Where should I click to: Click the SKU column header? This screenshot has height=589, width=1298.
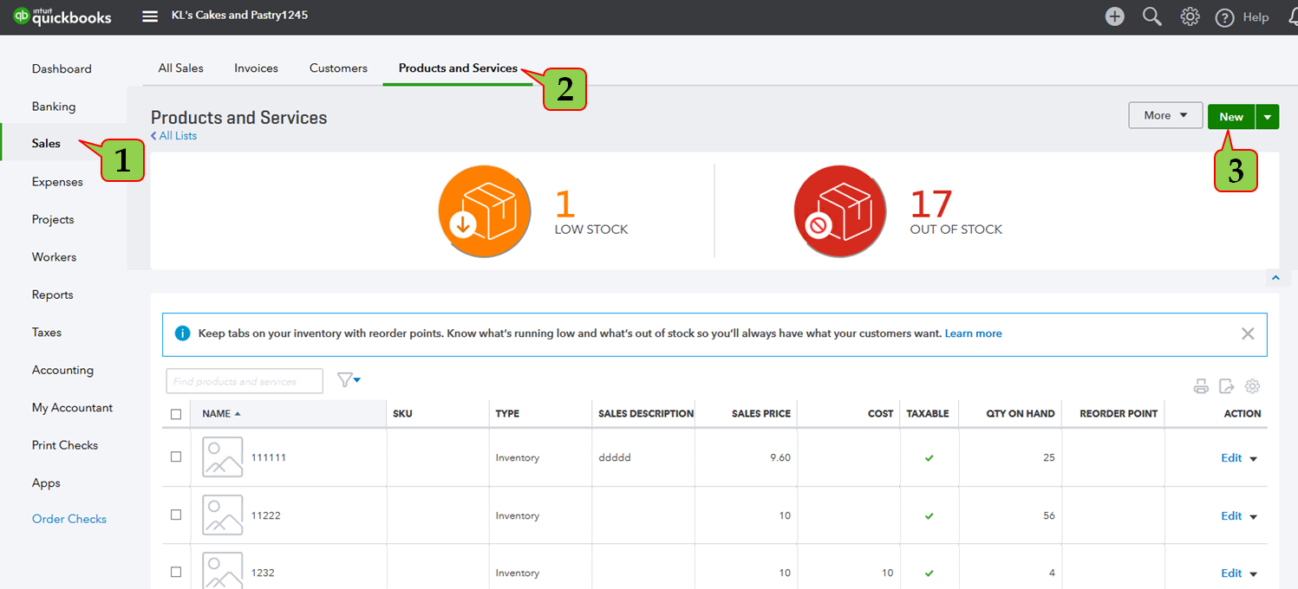point(402,414)
